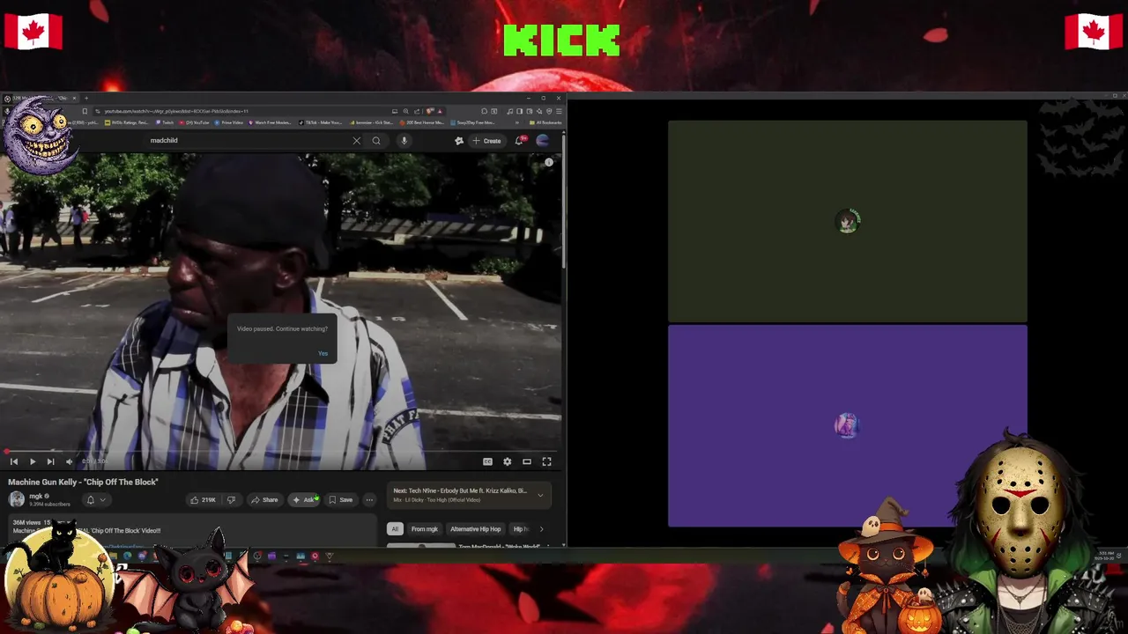Clear the madchild search text
This screenshot has height=634, width=1128.
[356, 140]
